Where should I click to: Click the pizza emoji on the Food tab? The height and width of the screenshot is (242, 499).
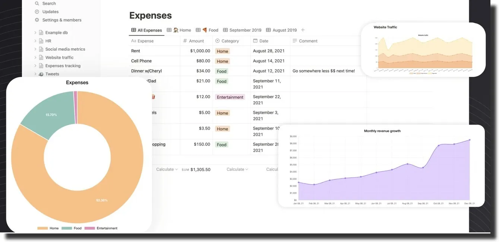click(204, 30)
